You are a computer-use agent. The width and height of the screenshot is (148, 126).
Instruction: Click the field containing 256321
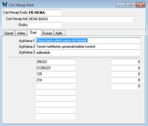(x=56, y=62)
